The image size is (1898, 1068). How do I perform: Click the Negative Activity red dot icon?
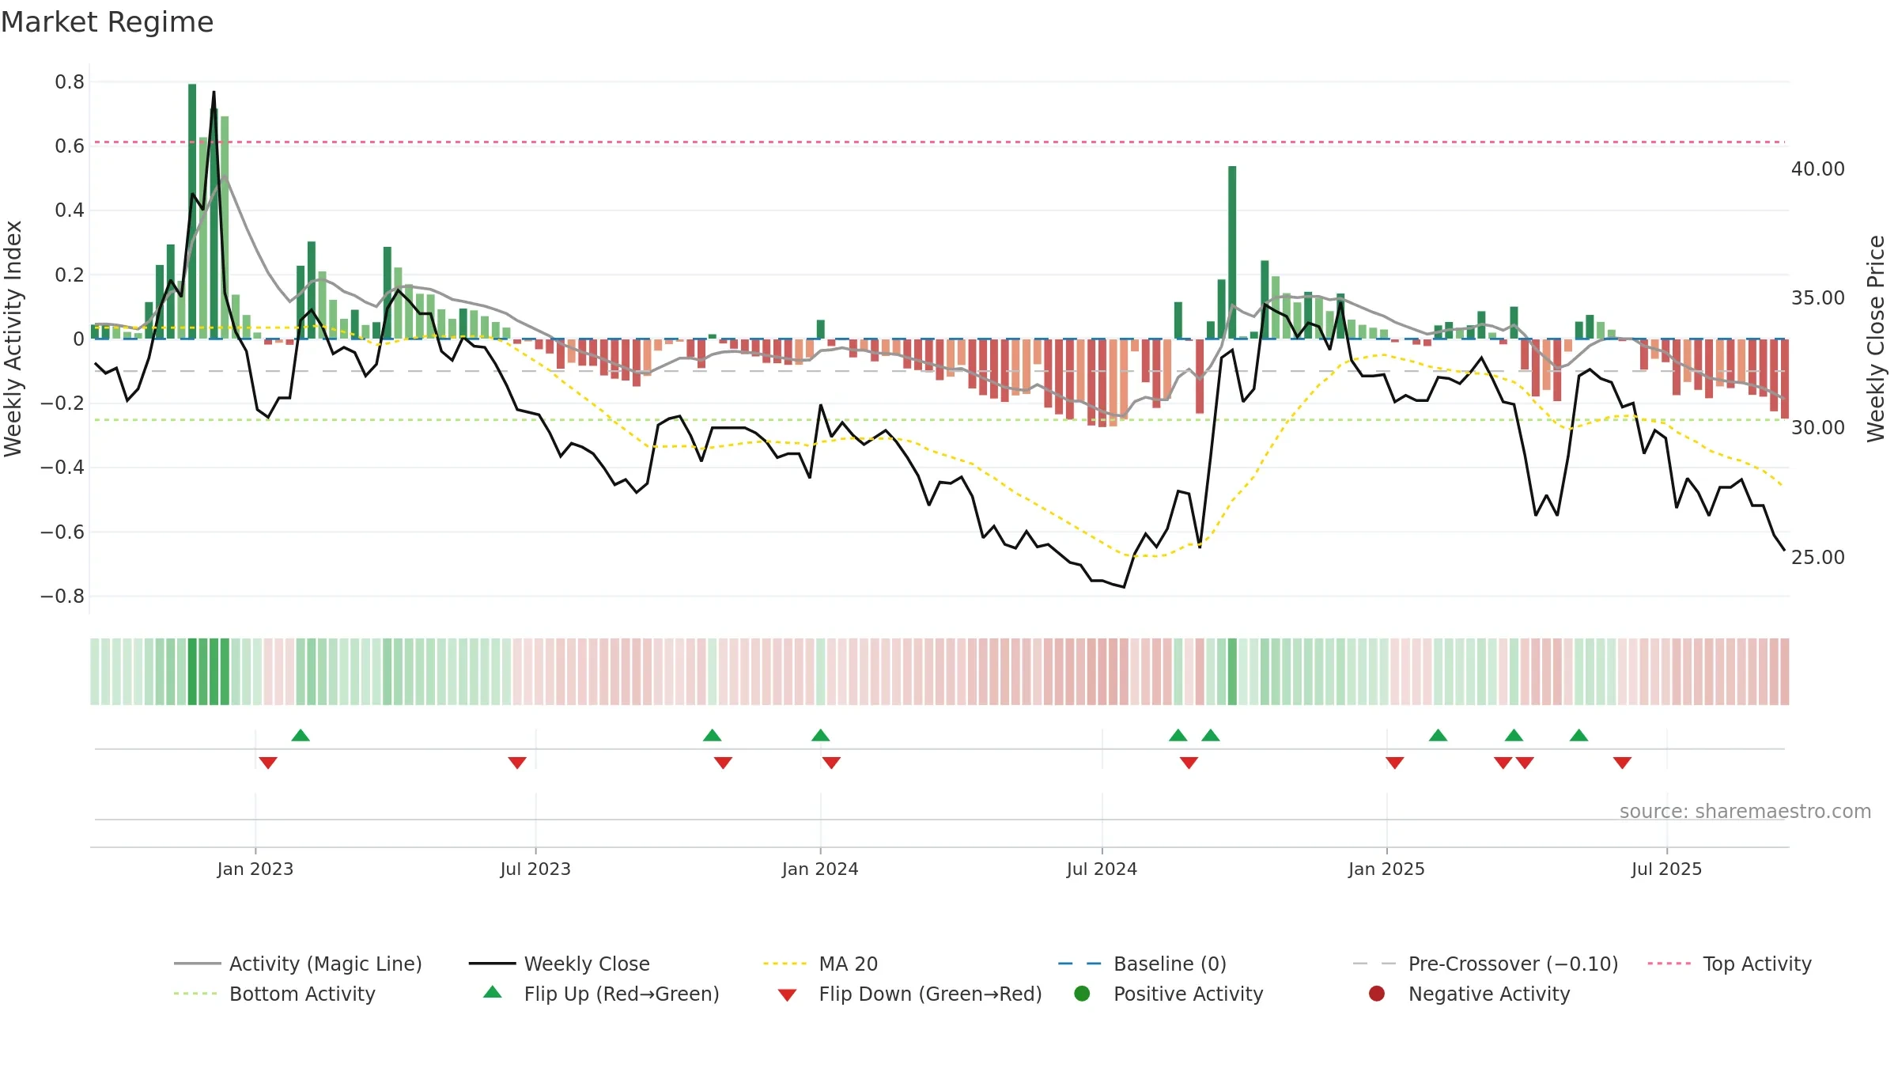pos(1377,993)
